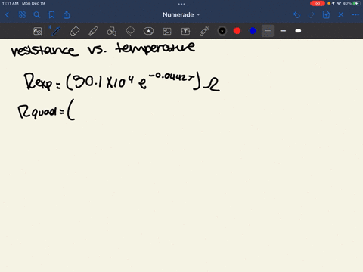Select the Pen tool

[x=56, y=31]
